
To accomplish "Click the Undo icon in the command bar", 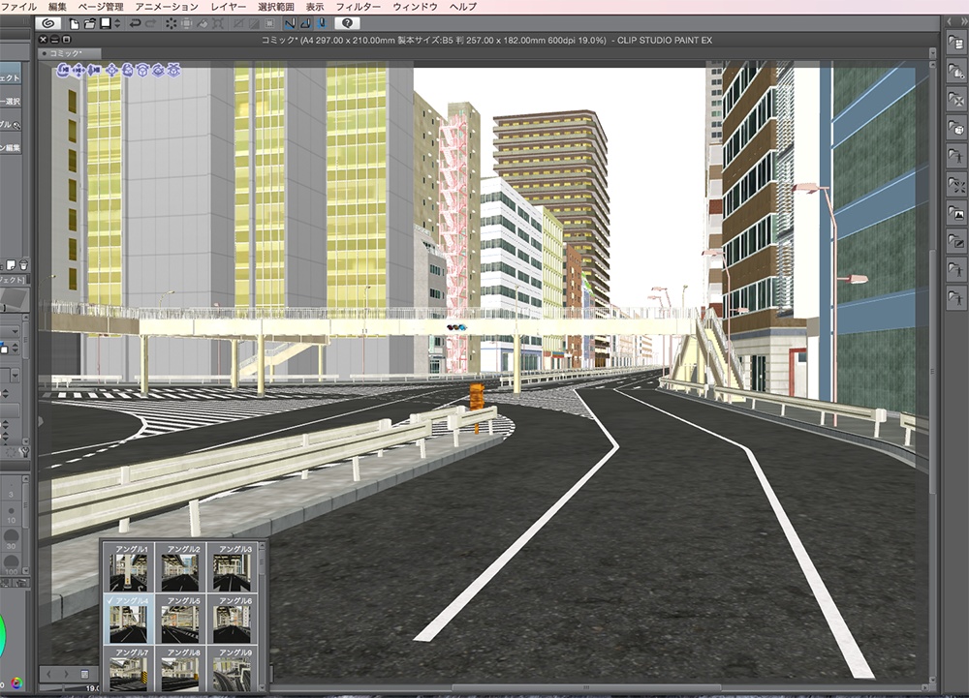I will pos(135,24).
